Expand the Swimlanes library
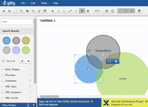 coord(11,81)
